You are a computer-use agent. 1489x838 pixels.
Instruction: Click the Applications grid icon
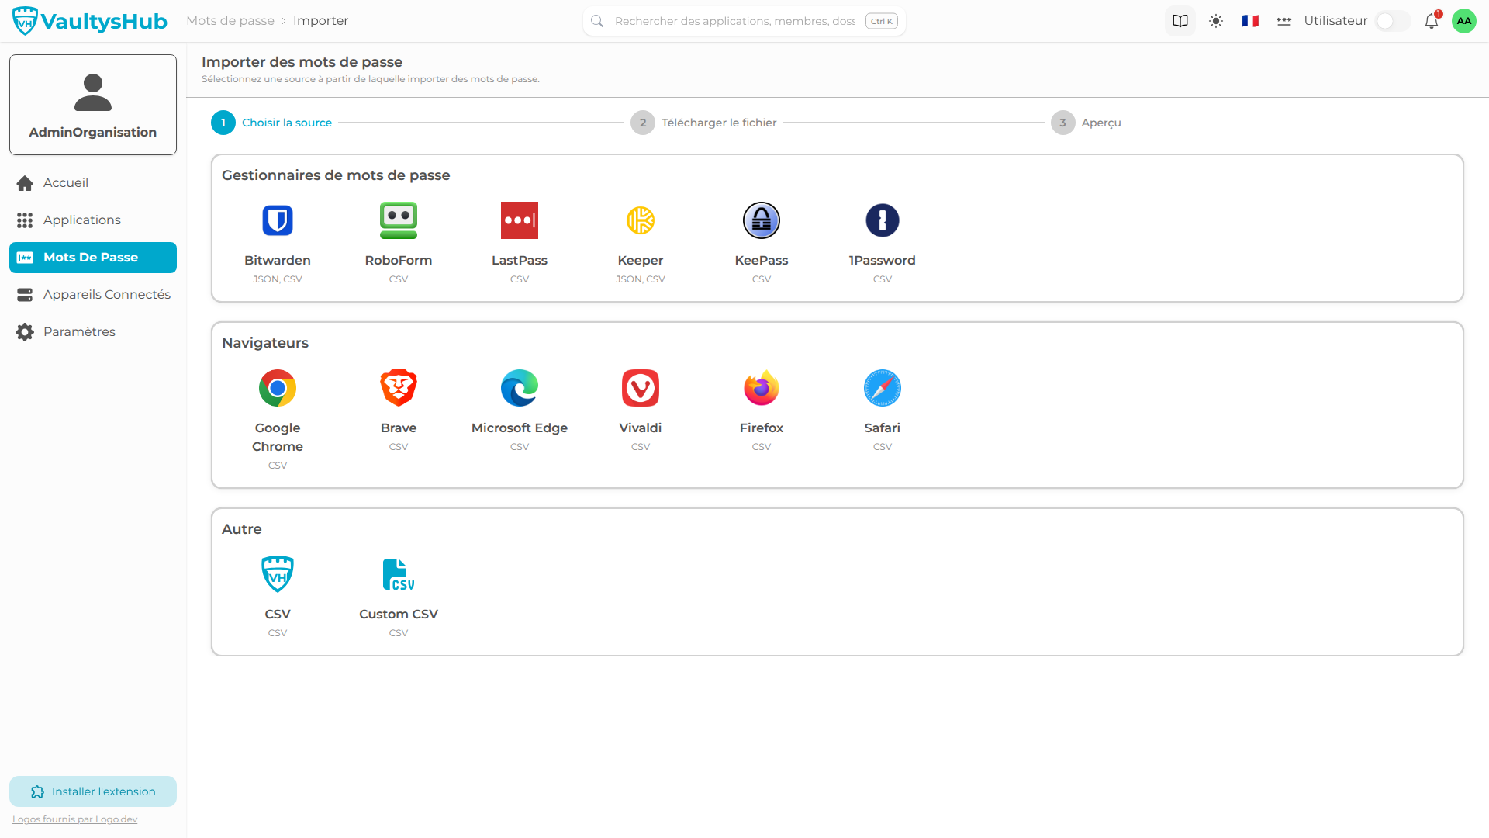point(25,220)
